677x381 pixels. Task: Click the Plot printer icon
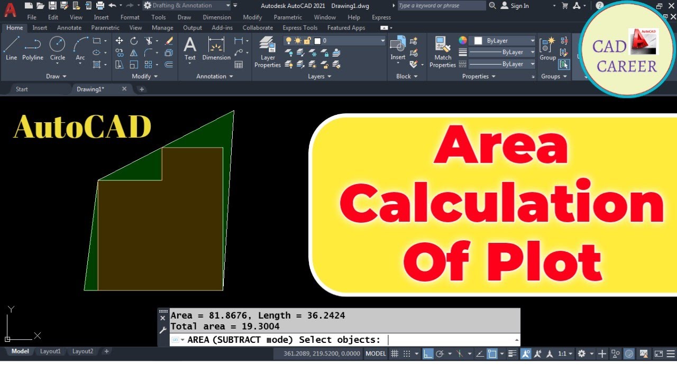100,5
